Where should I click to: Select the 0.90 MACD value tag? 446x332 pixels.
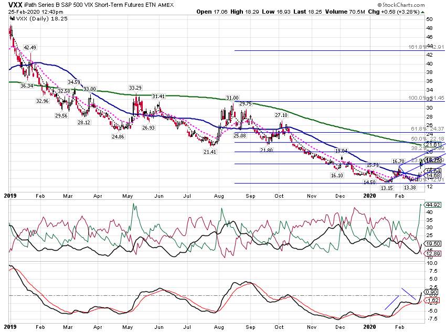pos(431,292)
